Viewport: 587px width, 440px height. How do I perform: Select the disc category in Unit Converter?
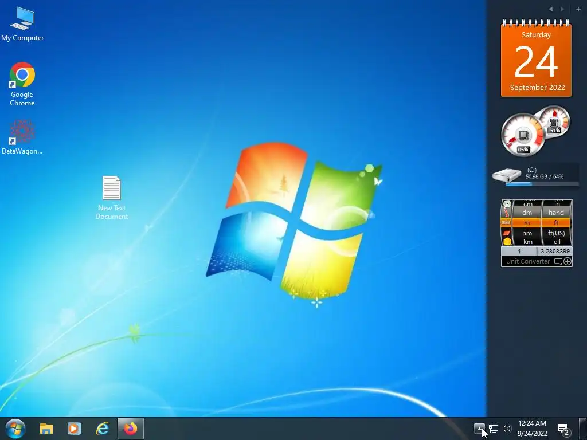tap(507, 204)
